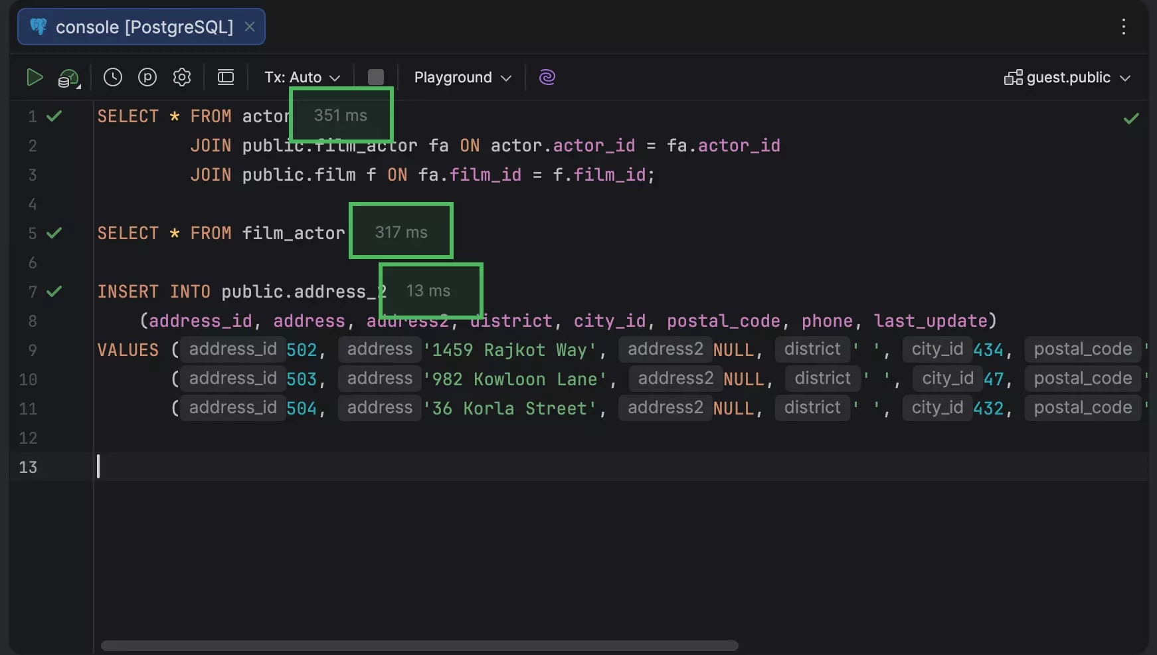Toggle in-editor results panel icon
The image size is (1157, 655).
[226, 78]
